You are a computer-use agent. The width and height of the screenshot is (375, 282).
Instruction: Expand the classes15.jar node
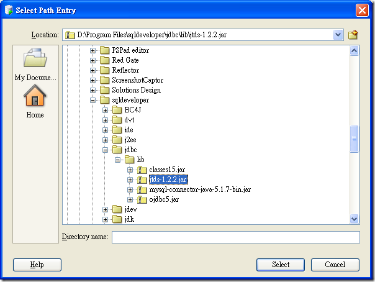130,170
